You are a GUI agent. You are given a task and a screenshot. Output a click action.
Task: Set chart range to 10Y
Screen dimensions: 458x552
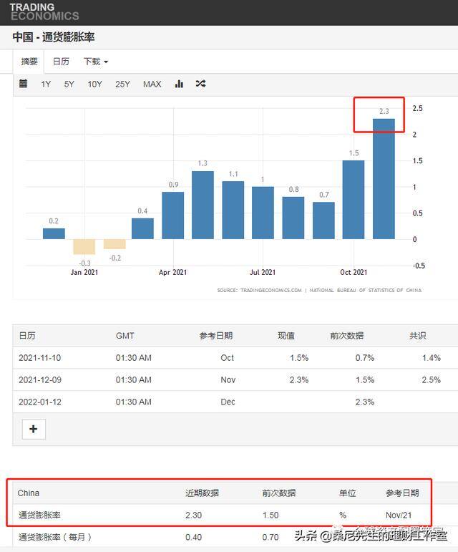94,84
